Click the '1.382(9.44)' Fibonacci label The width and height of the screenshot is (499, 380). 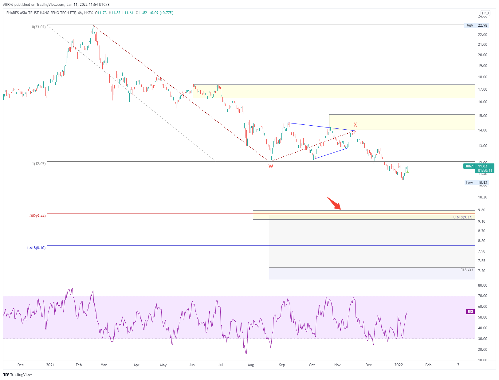pyautogui.click(x=36, y=216)
